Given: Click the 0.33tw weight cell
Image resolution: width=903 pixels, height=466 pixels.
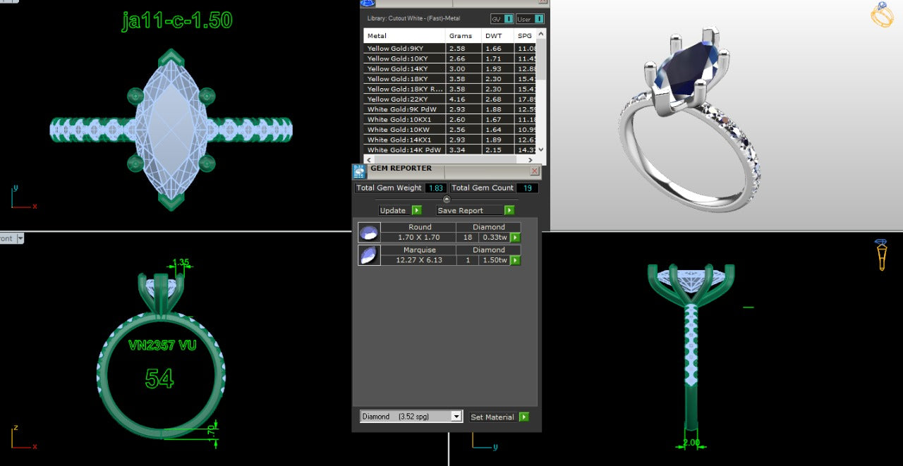Looking at the screenshot, I should tap(494, 238).
